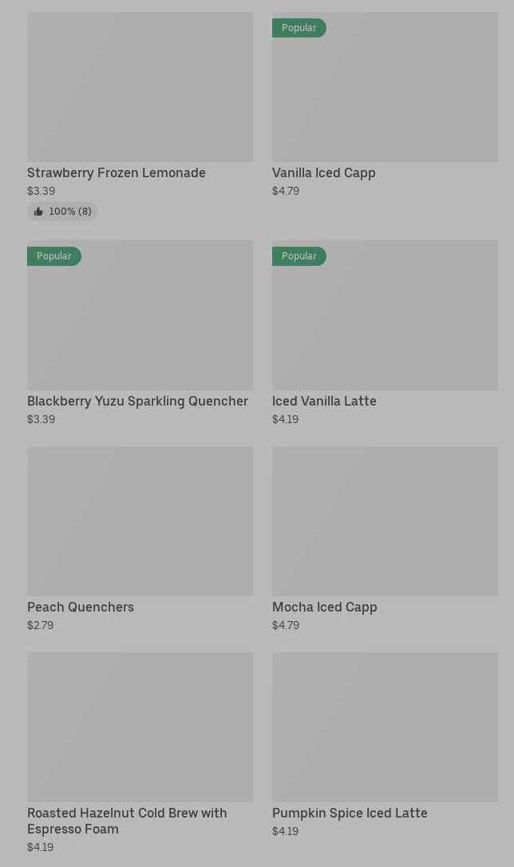Click the Strawberry Frozen Lemonade title
The image size is (514, 867).
click(x=117, y=172)
